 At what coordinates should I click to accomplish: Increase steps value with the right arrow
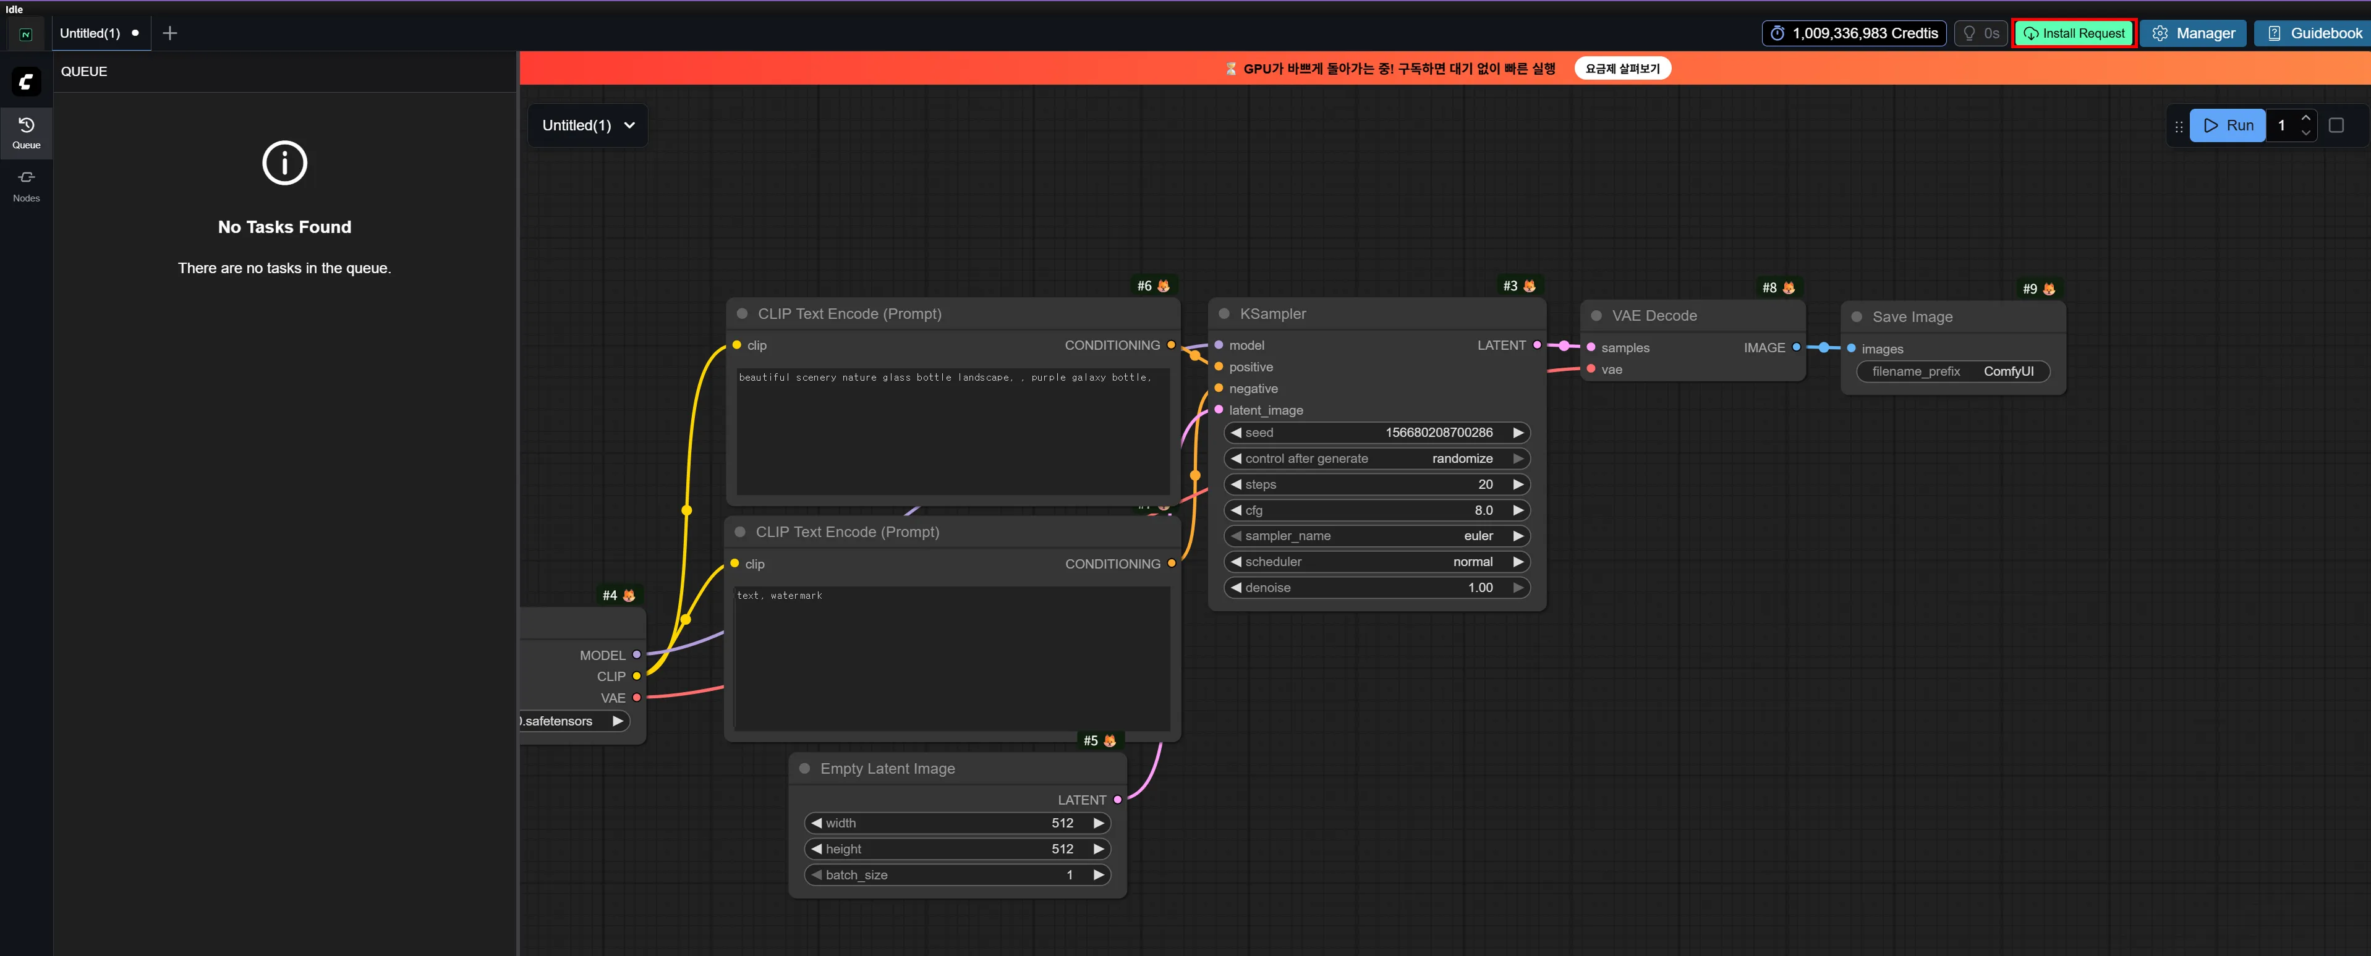click(1518, 484)
